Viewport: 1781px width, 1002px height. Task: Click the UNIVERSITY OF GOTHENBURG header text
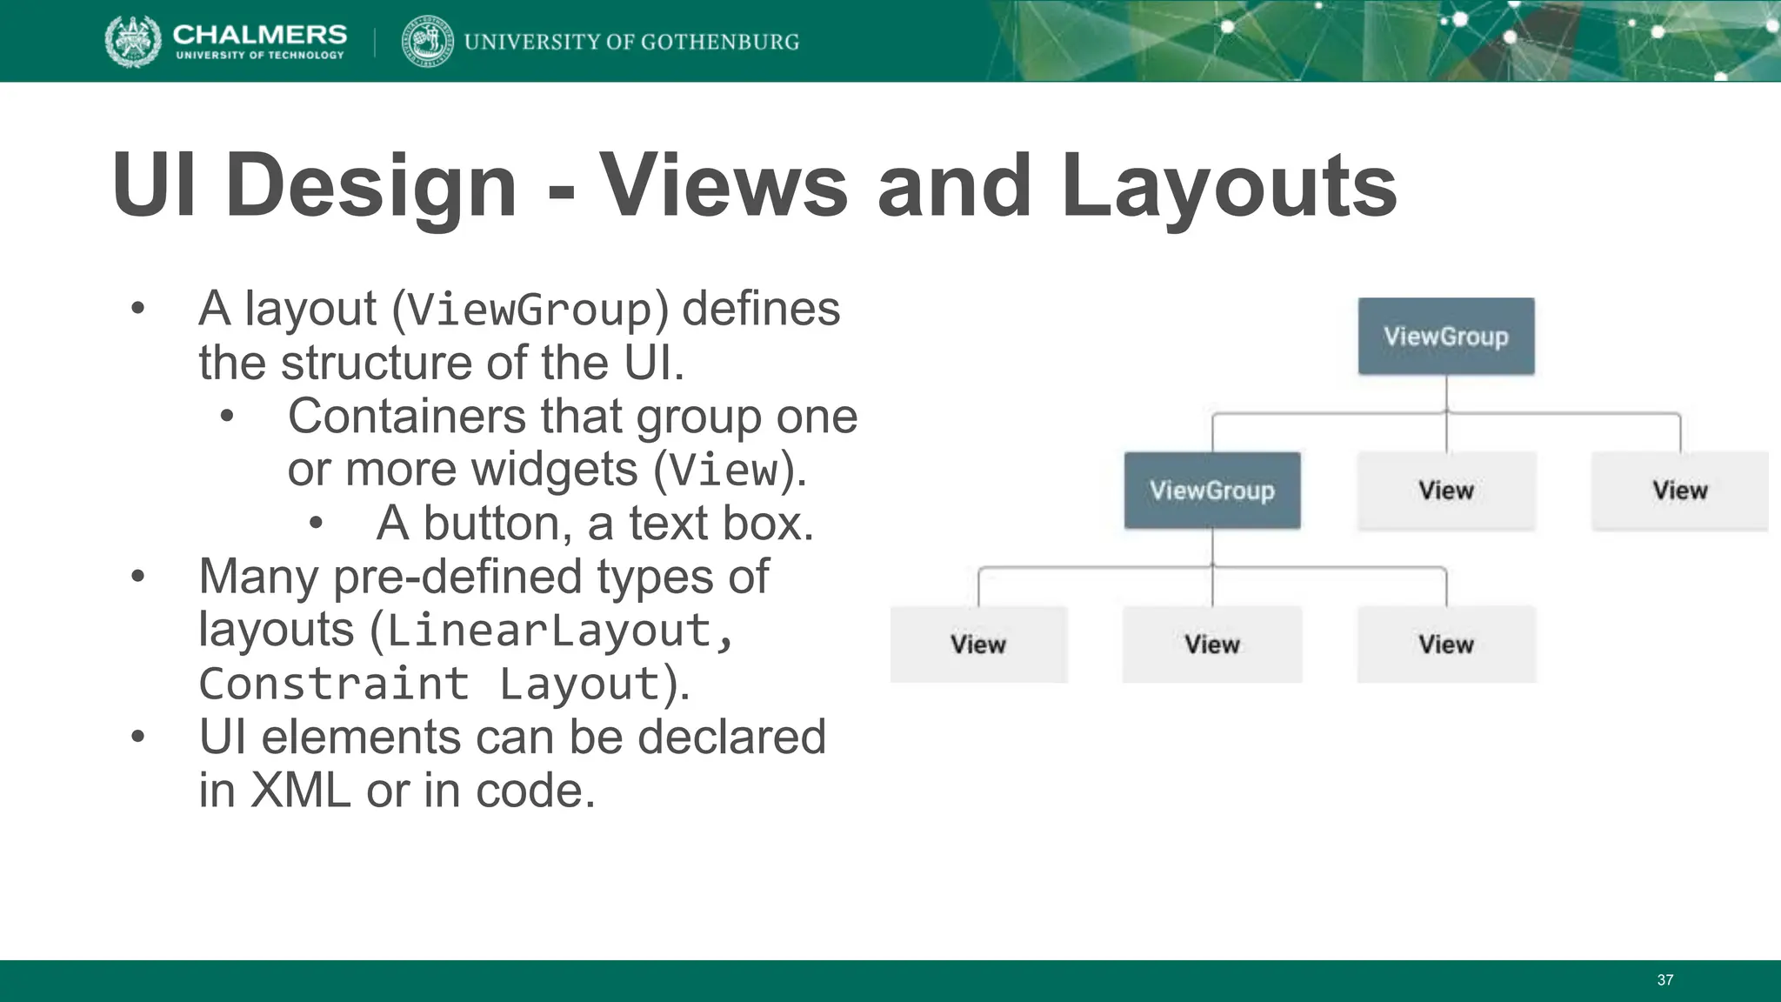[x=631, y=42]
